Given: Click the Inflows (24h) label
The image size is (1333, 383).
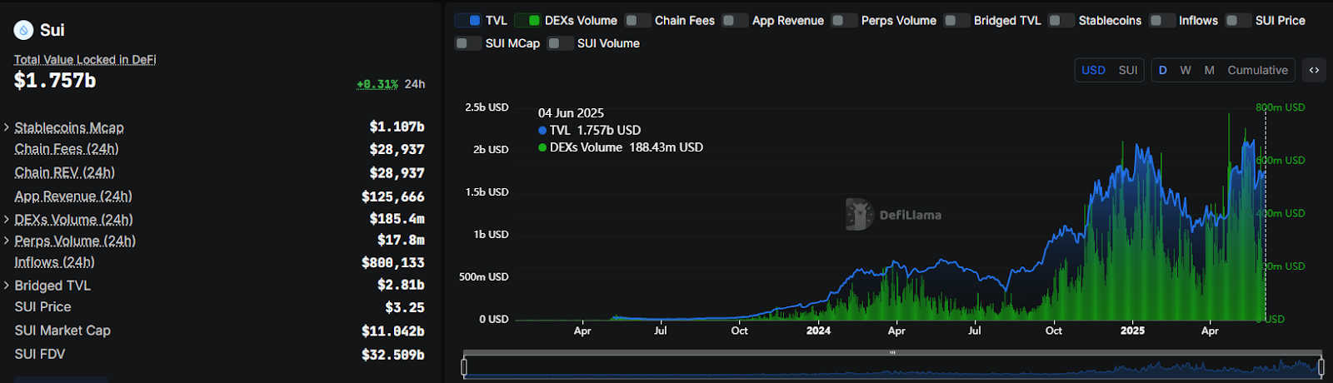Looking at the screenshot, I should 54,262.
